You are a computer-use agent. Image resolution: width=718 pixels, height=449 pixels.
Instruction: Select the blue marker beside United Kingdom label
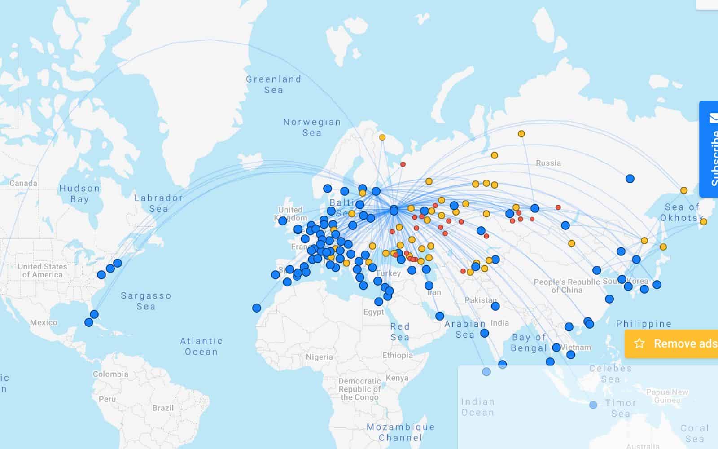tap(283, 221)
